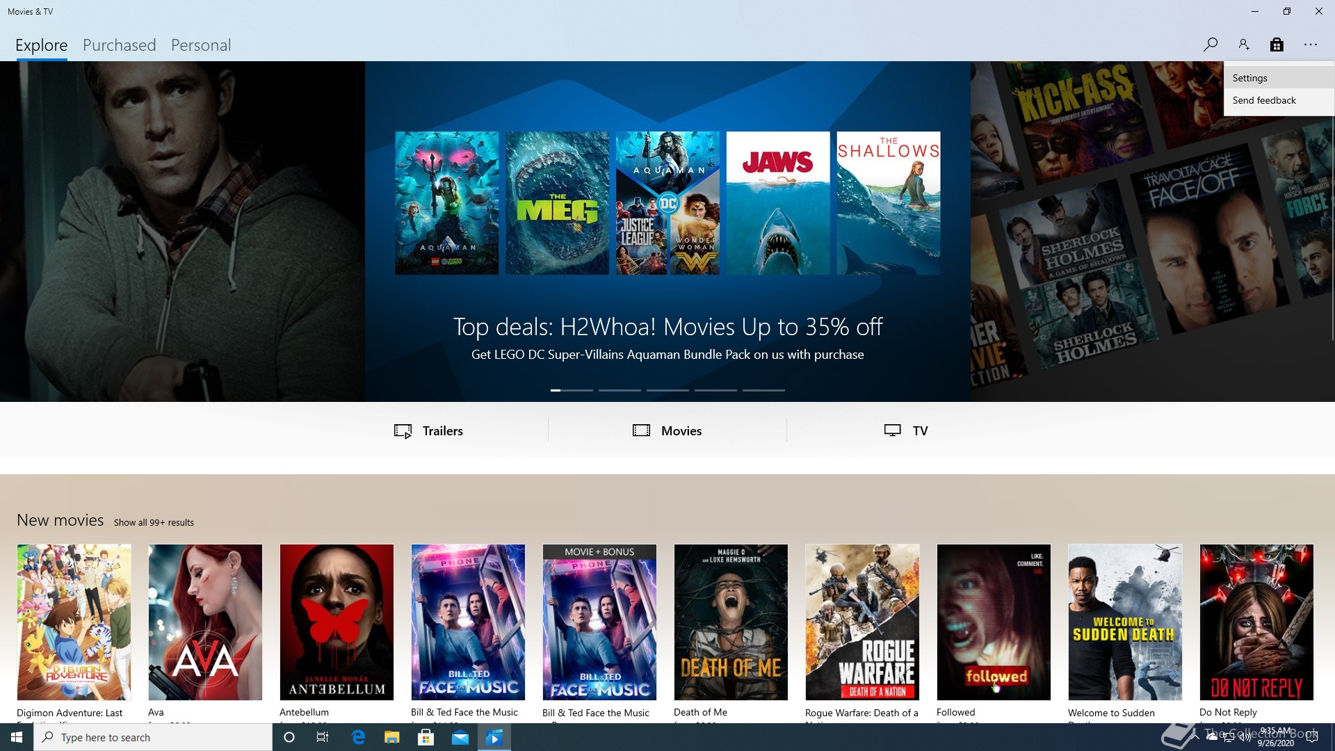
Task: Click the Antebellum title text
Action: (304, 712)
